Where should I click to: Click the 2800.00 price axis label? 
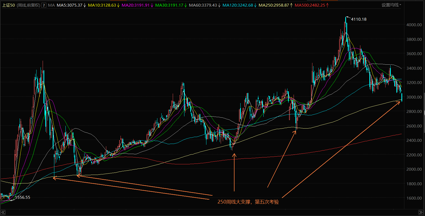pos(414,111)
